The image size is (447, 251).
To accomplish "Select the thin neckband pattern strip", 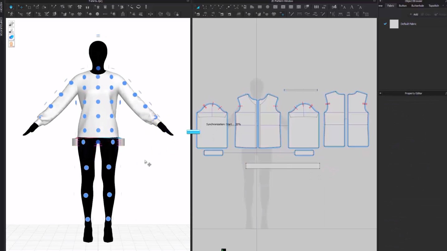I will [x=301, y=90].
